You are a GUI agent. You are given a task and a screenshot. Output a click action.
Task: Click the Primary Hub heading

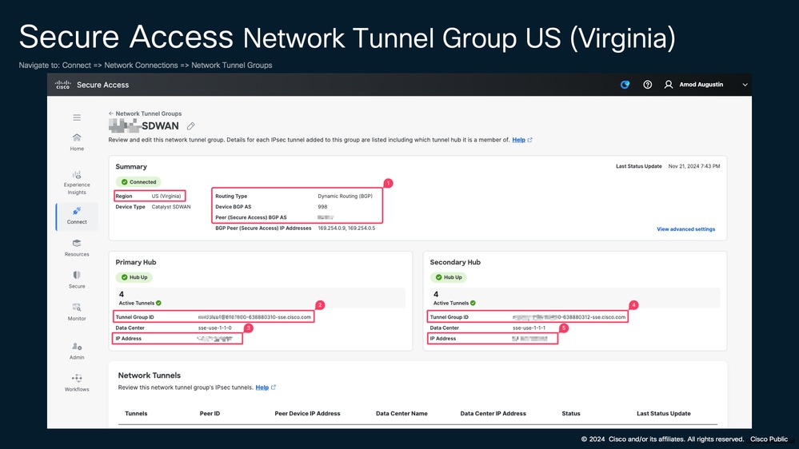click(135, 262)
